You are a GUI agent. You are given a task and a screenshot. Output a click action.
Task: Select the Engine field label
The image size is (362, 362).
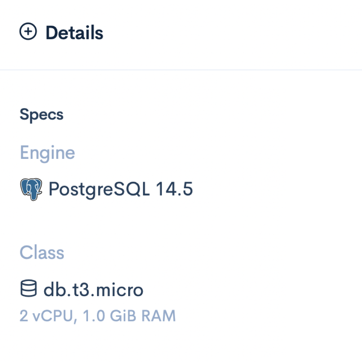click(47, 153)
